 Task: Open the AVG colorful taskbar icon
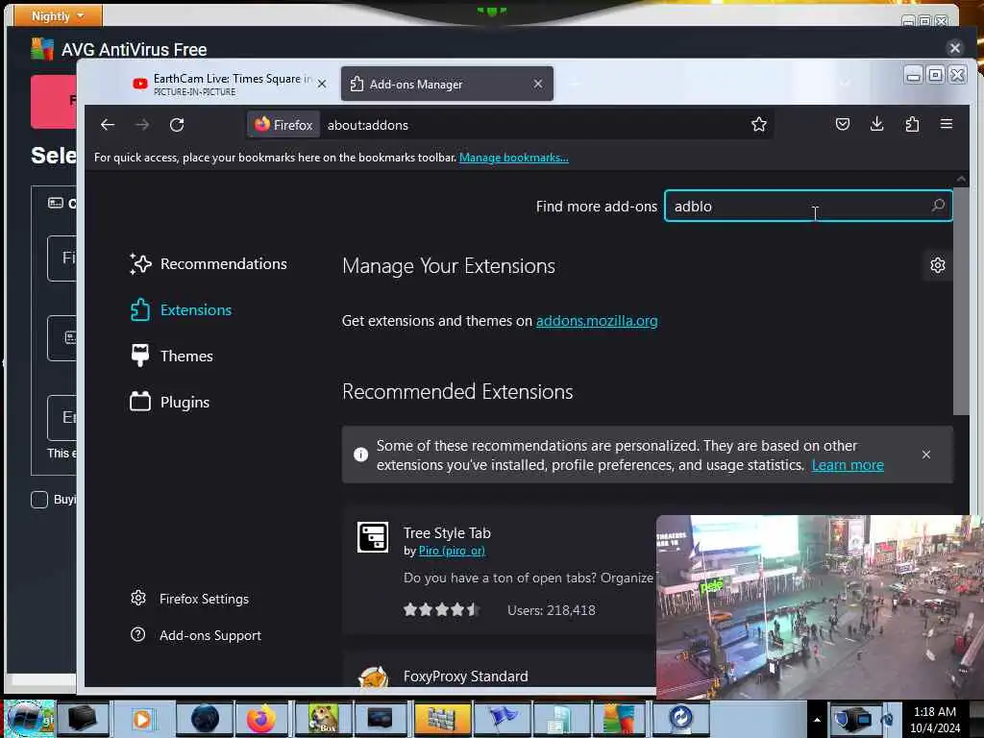tap(619, 719)
